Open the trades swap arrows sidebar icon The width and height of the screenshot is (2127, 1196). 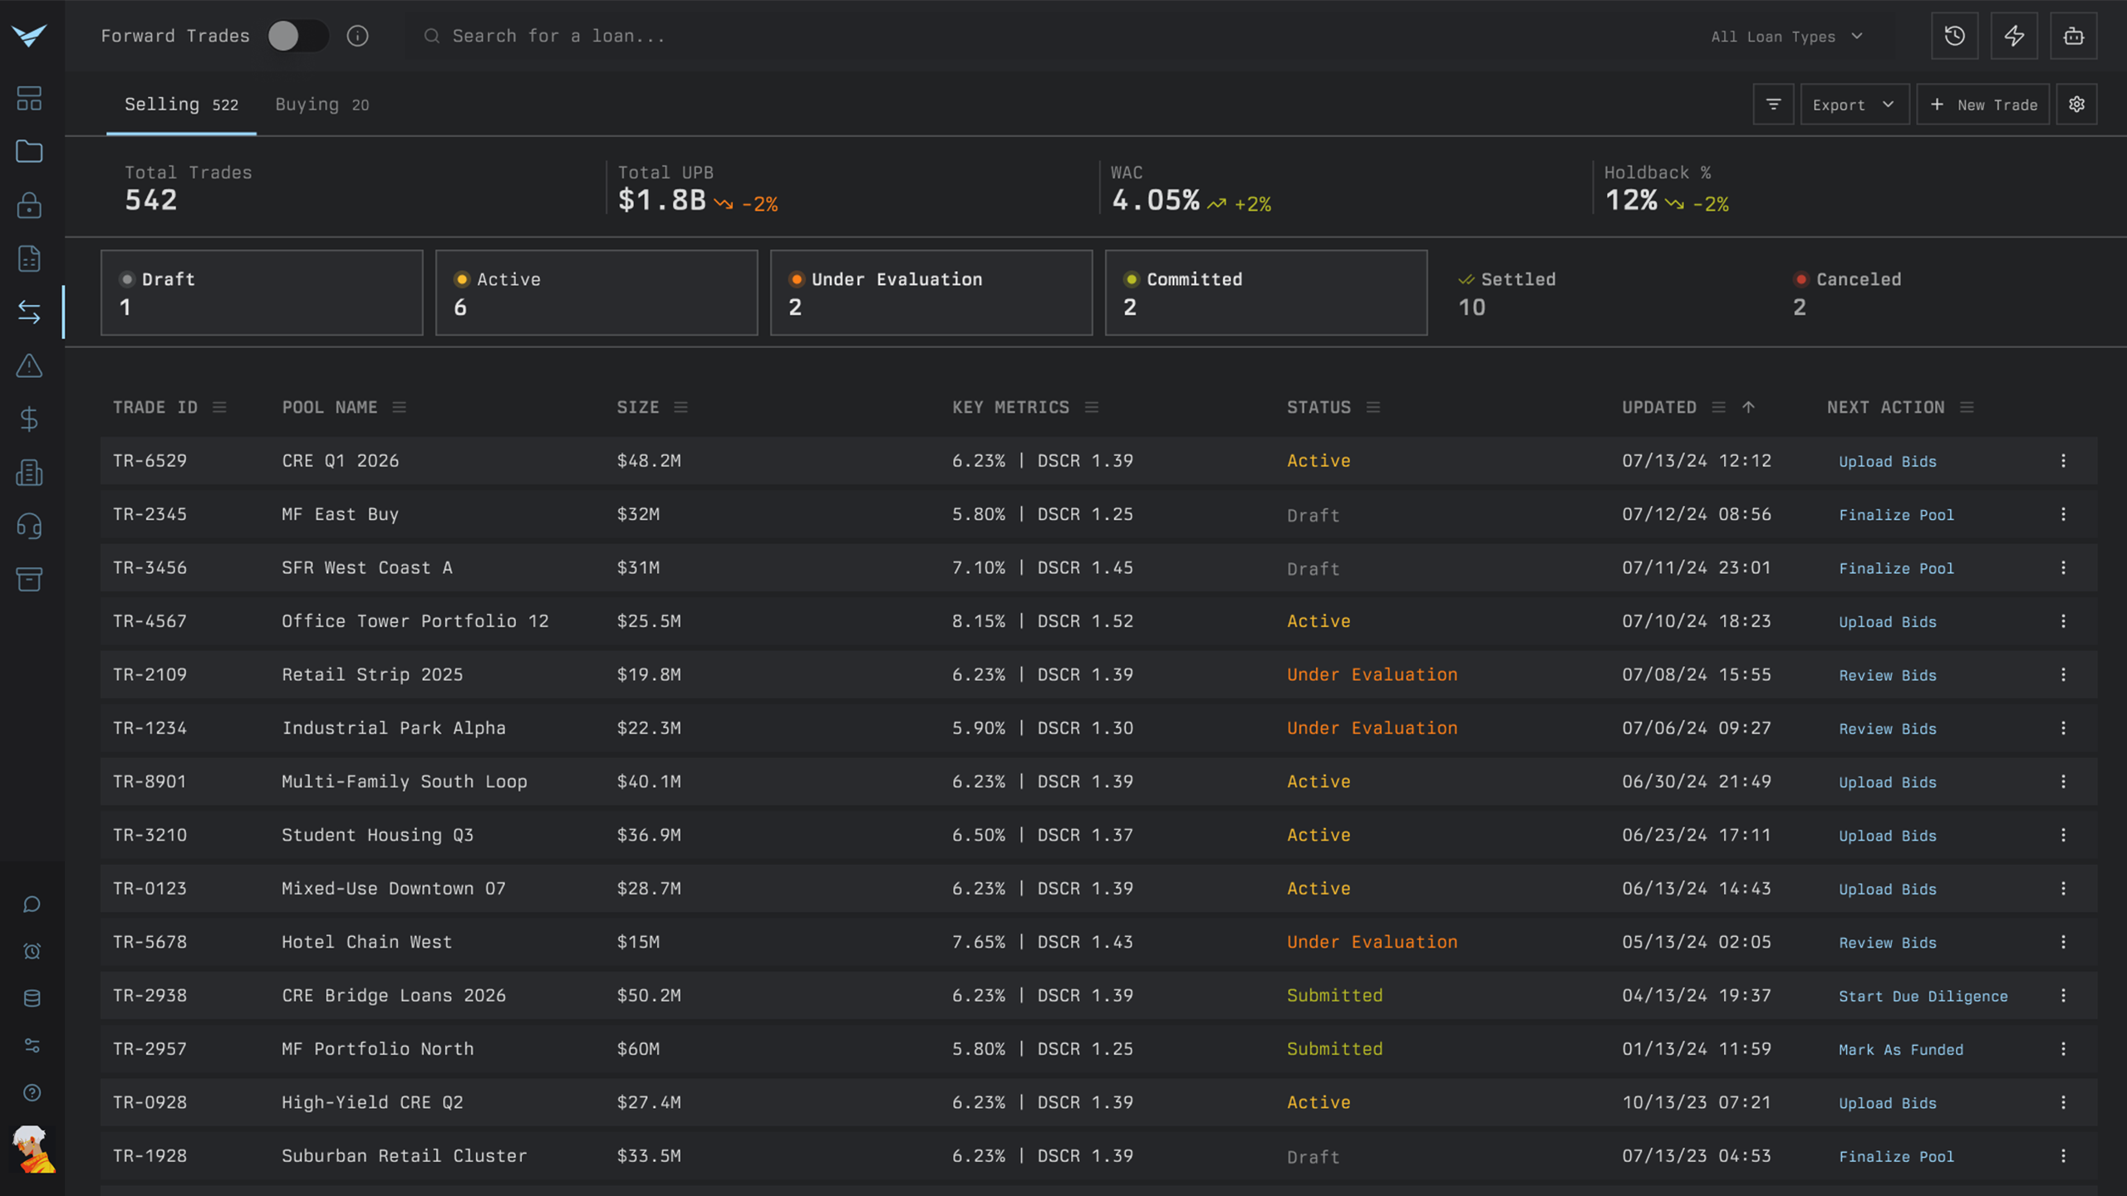point(29,312)
